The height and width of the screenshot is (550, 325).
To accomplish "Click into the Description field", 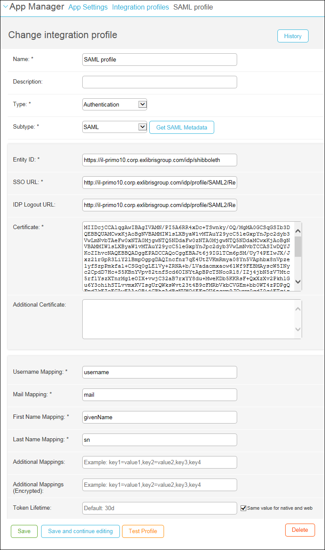I will tap(160, 82).
